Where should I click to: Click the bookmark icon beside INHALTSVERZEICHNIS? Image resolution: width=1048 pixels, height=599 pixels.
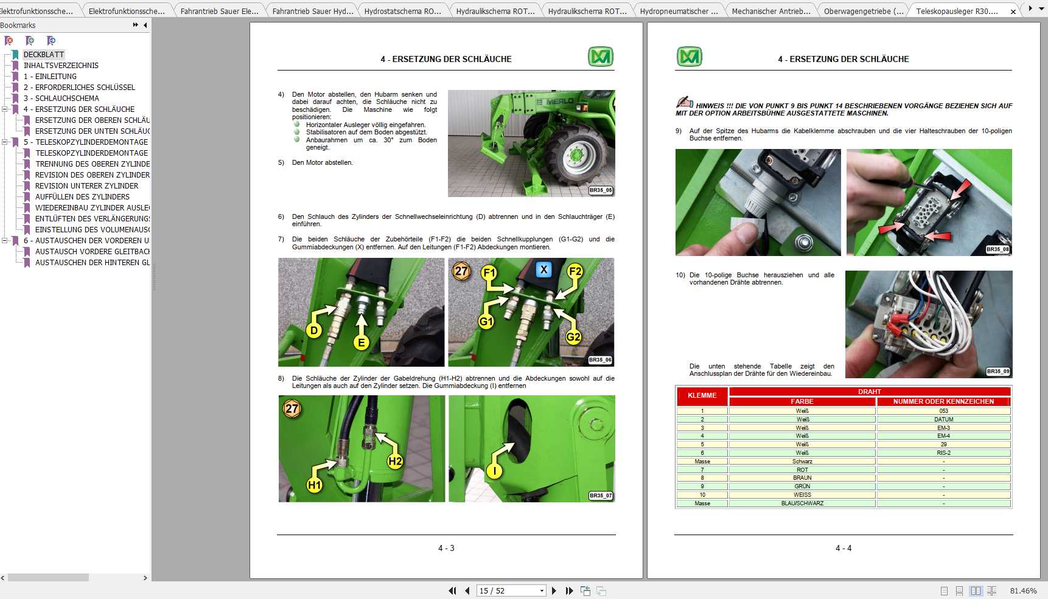point(15,66)
